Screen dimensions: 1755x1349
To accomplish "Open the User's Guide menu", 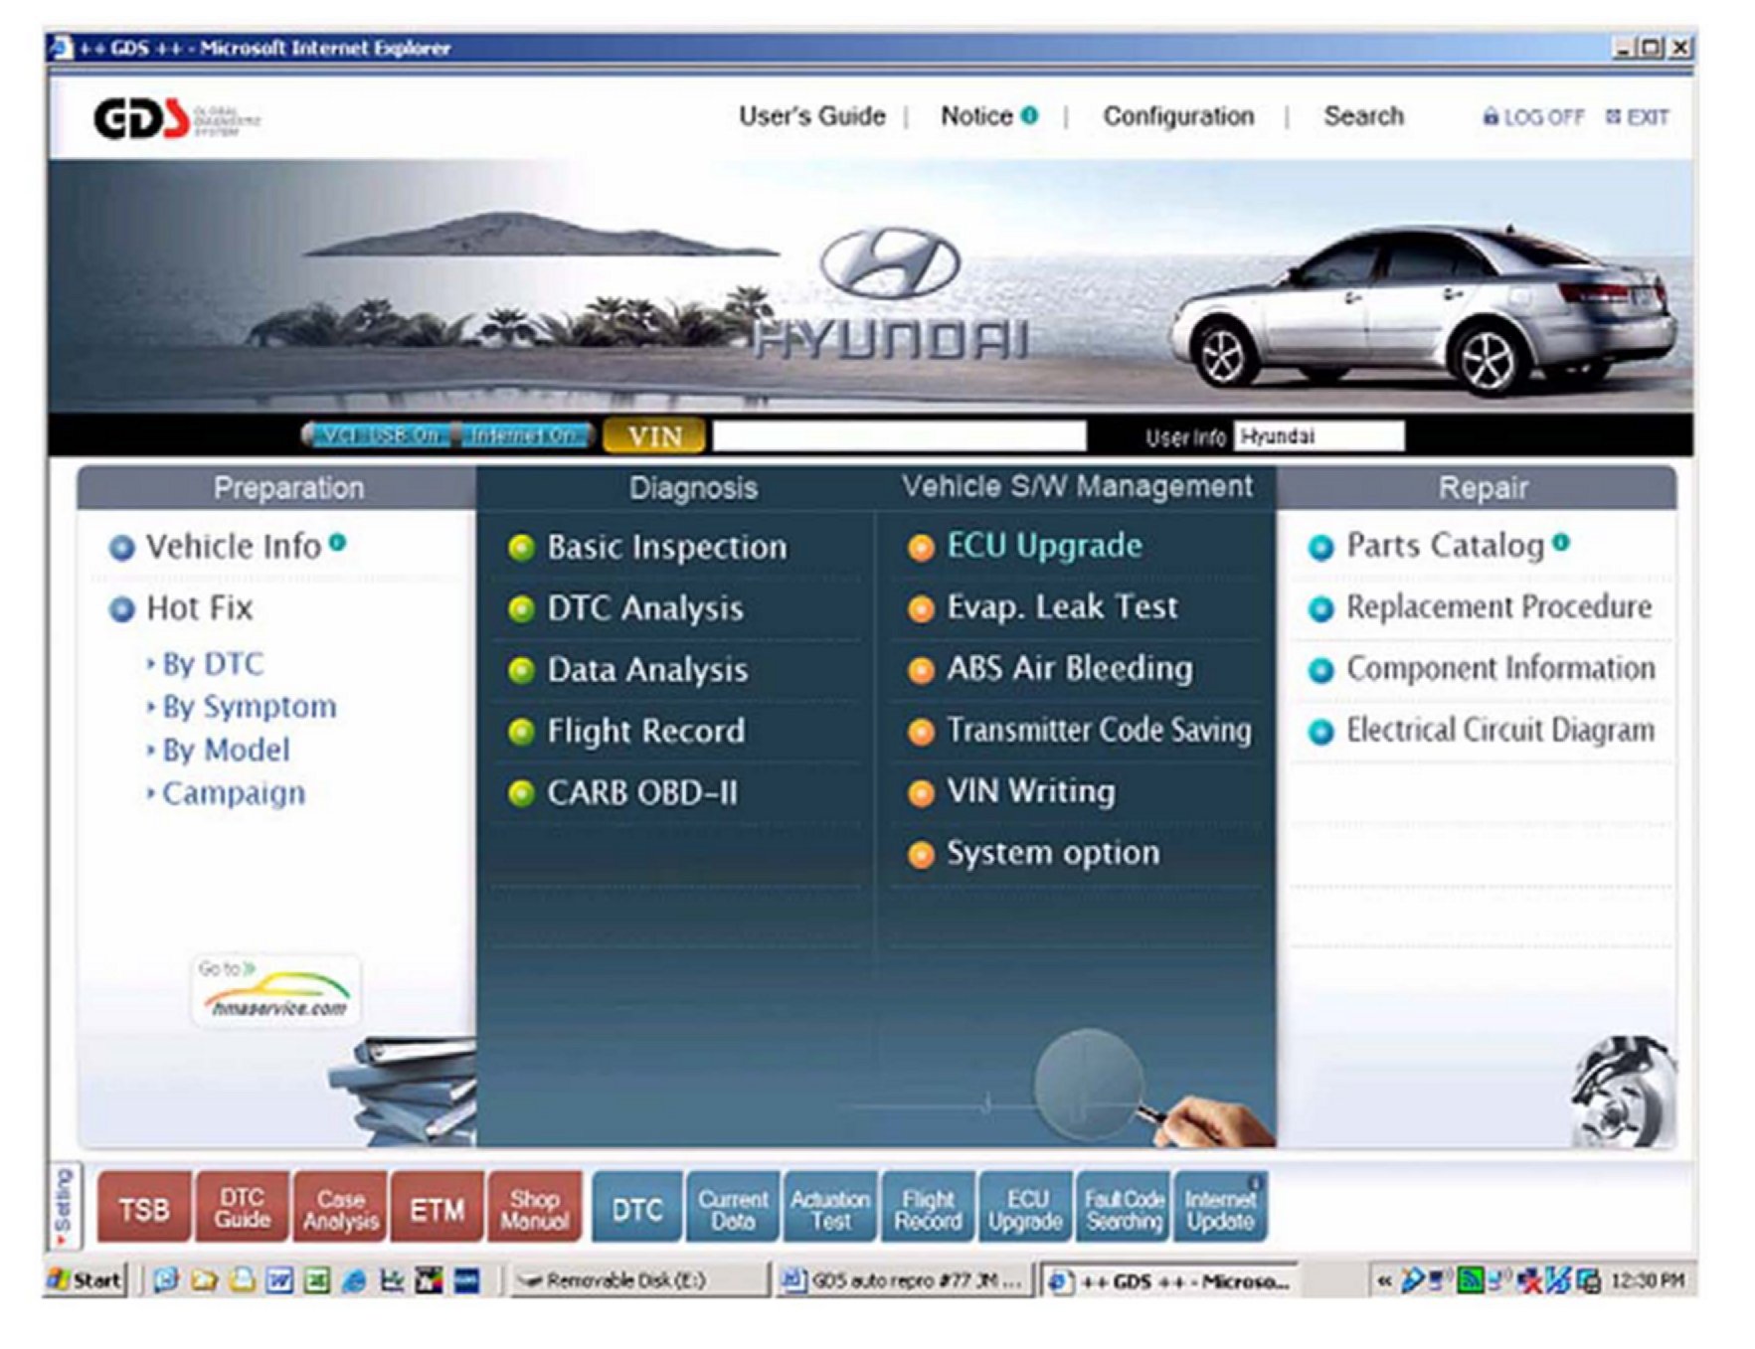I will (x=811, y=116).
